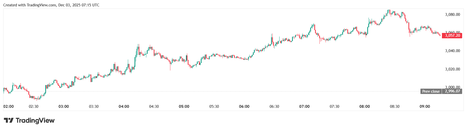The height and width of the screenshot is (130, 467).
Task: Click the 07:00 time axis label
Action: (x=304, y=107)
